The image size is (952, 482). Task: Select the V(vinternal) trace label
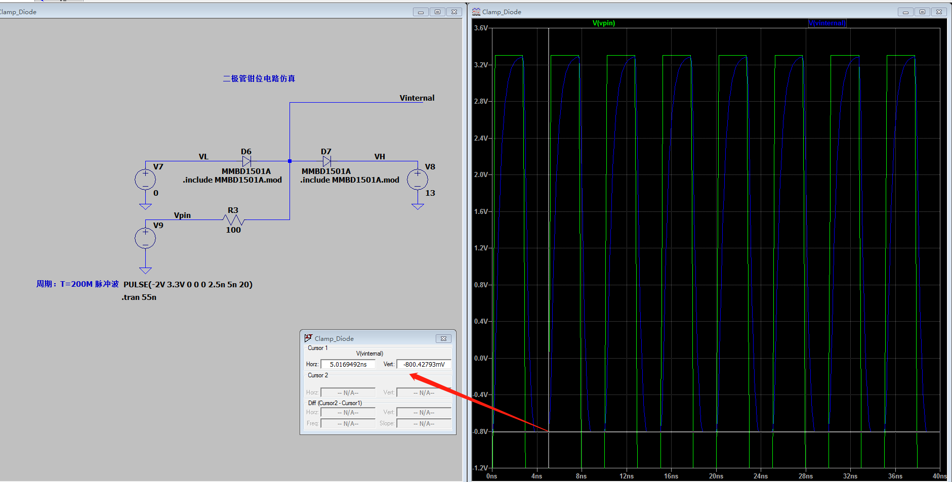(827, 23)
